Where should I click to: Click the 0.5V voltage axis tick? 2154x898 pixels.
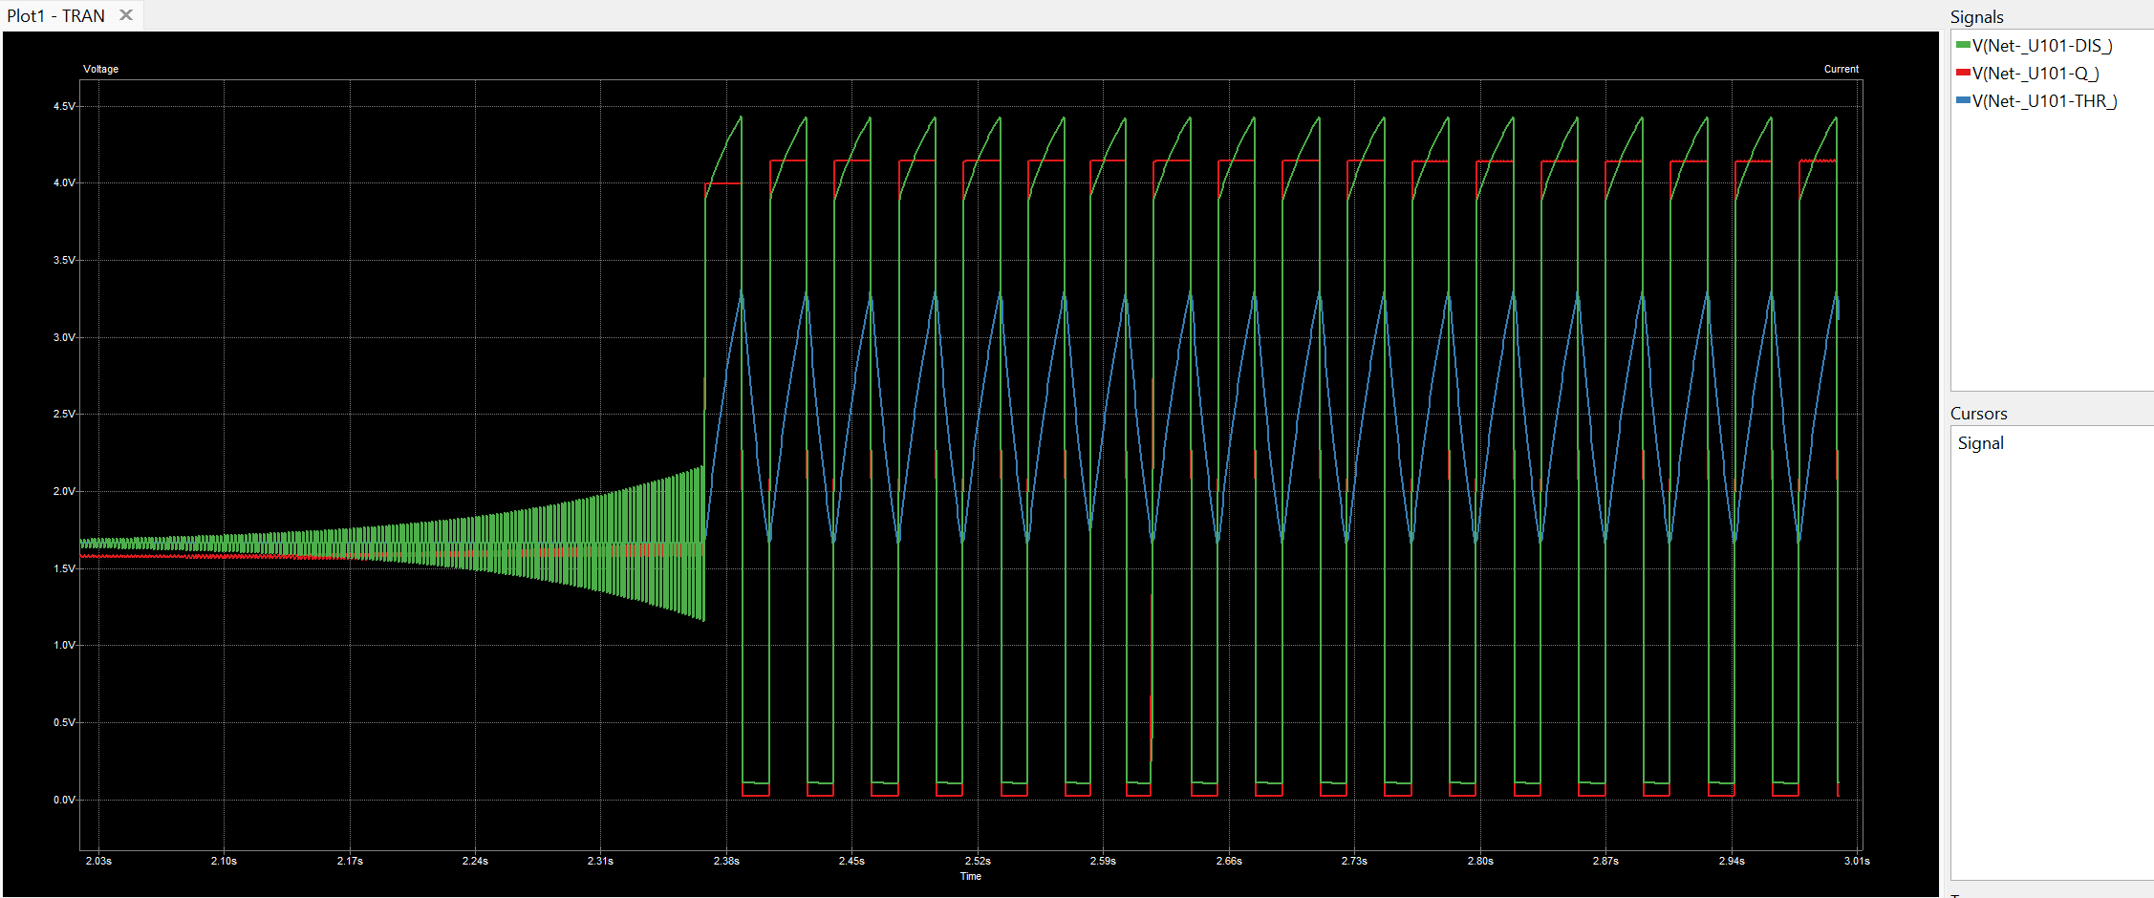coord(64,722)
